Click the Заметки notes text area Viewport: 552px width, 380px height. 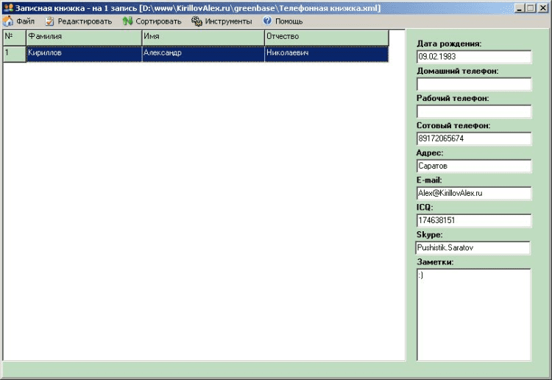click(x=474, y=314)
